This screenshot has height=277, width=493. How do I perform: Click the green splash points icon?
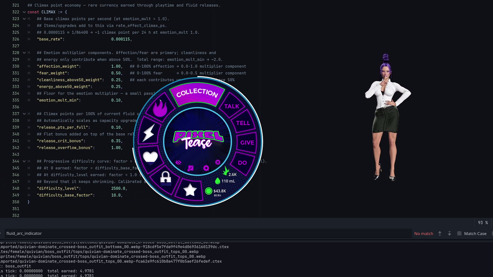[225, 171]
